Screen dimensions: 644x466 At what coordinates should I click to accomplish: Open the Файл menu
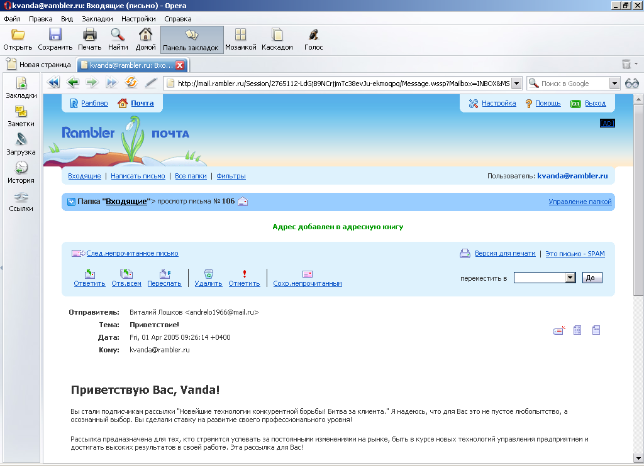(x=13, y=19)
